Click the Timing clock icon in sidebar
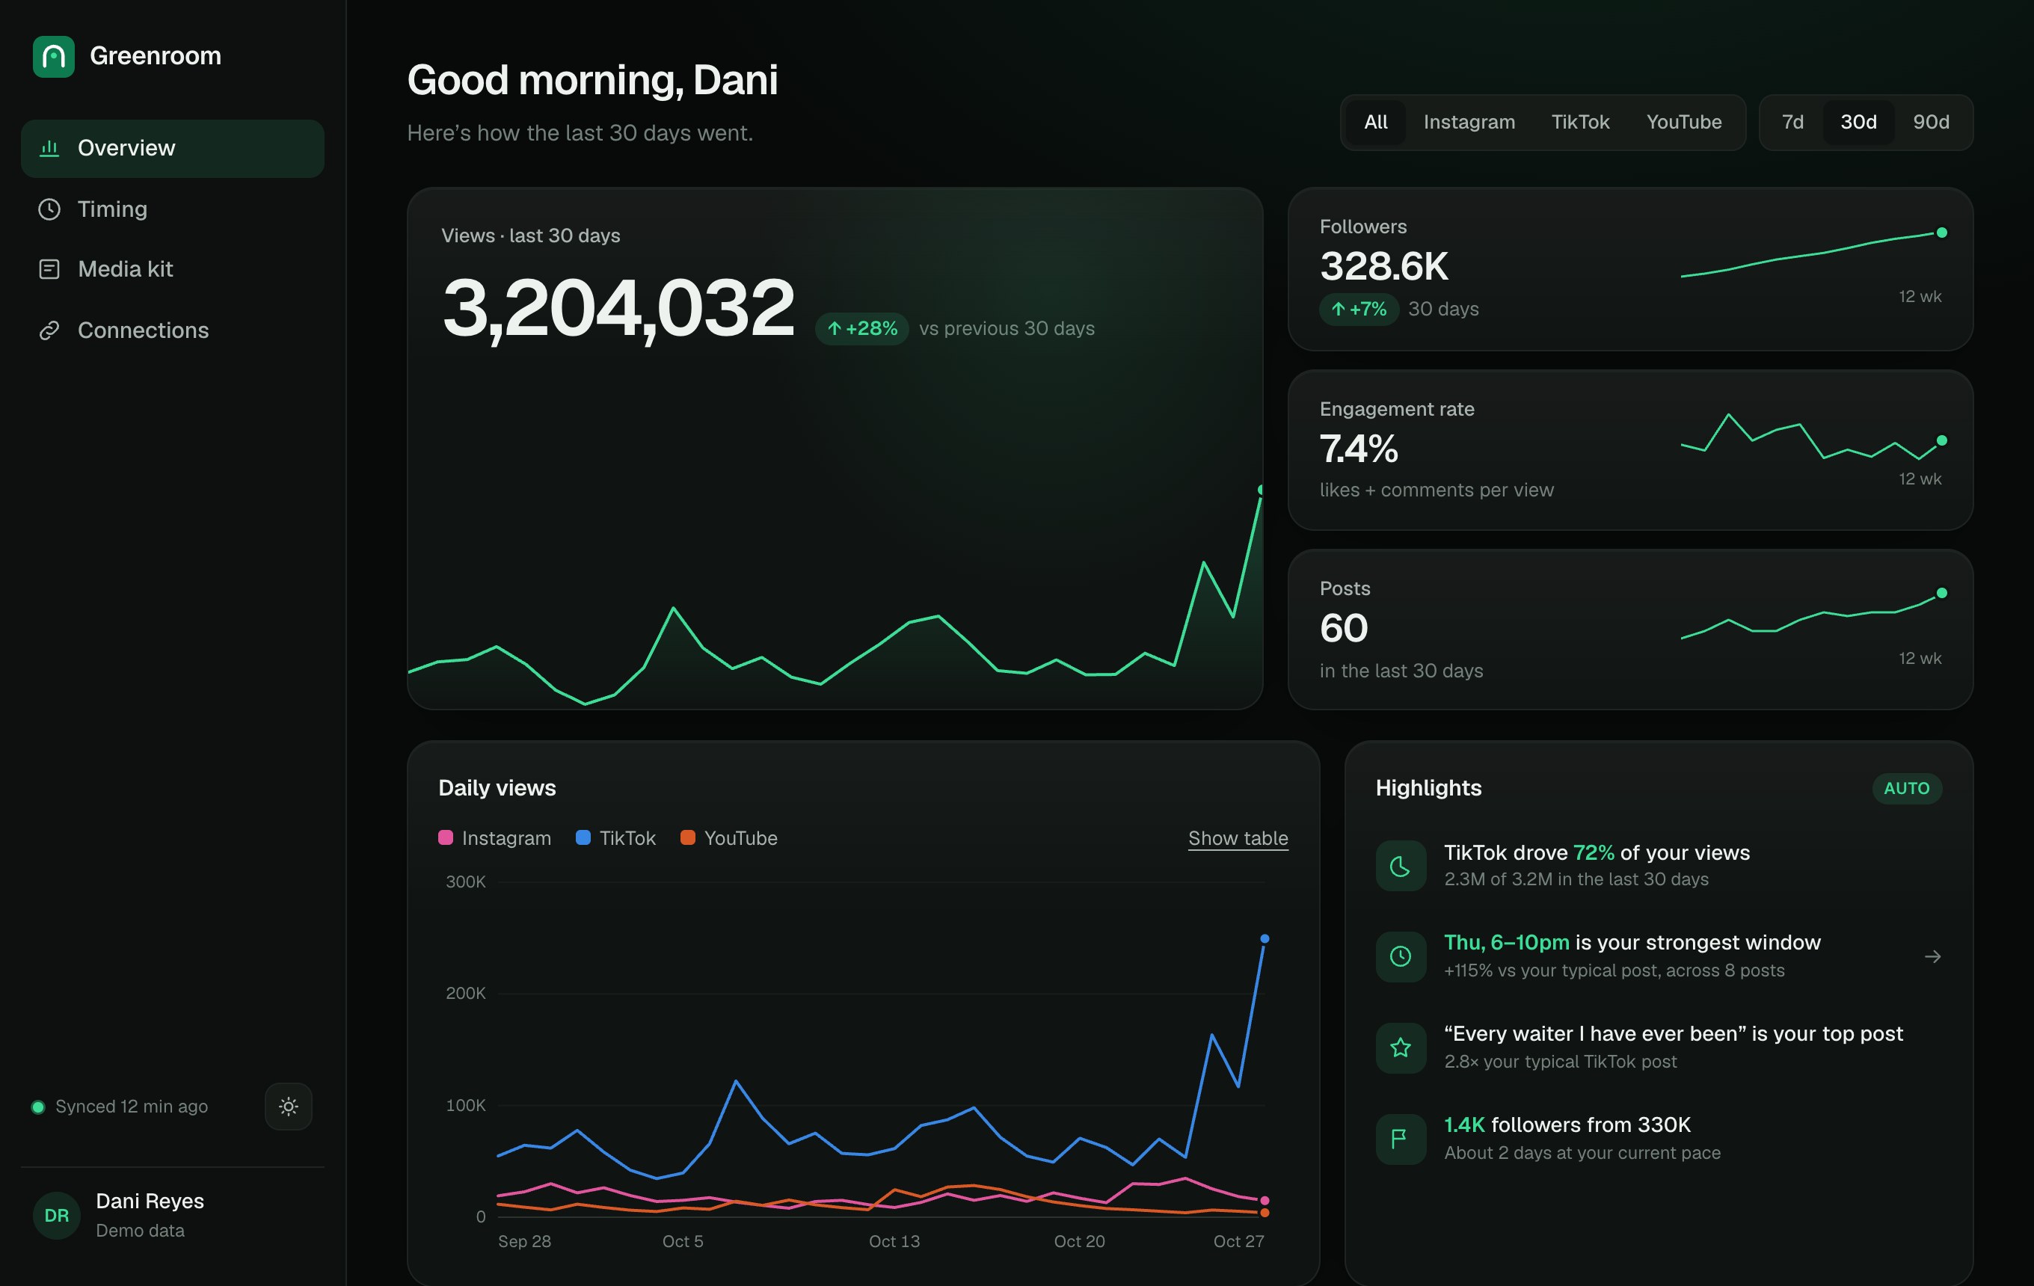Image resolution: width=2034 pixels, height=1286 pixels. [x=50, y=209]
